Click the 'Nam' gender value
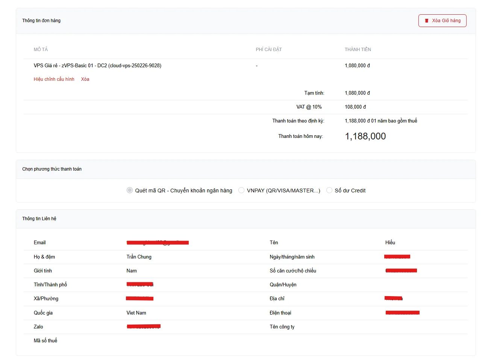This screenshot has height=360, width=491. 132,271
